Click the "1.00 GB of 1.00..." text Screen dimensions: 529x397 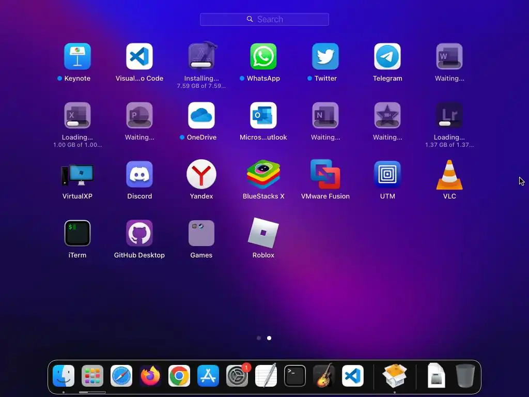point(77,145)
